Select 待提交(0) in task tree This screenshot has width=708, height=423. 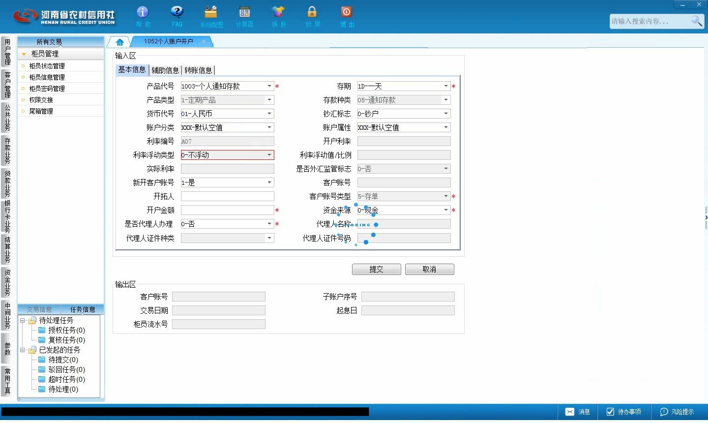point(63,360)
